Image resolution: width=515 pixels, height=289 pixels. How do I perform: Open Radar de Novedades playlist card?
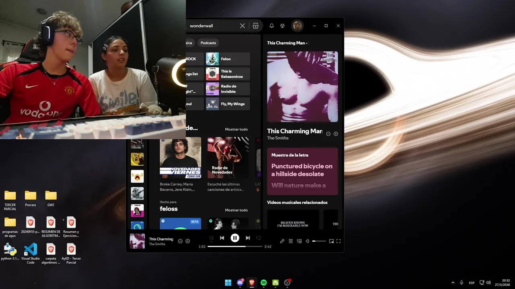coord(228,158)
